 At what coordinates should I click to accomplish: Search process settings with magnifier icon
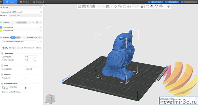(x=41, y=42)
